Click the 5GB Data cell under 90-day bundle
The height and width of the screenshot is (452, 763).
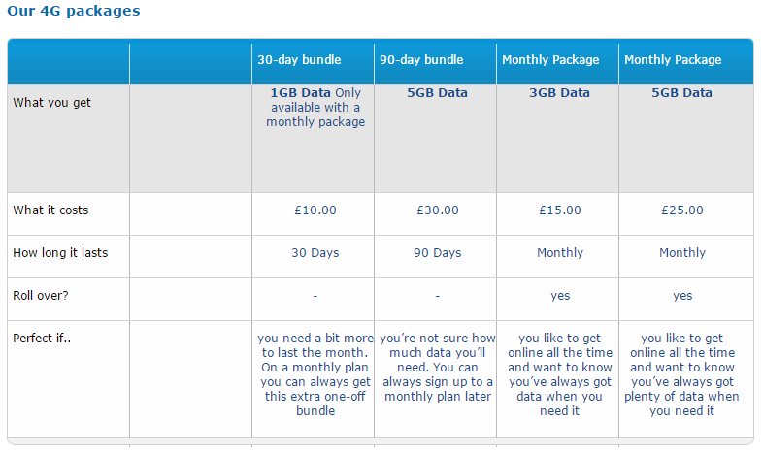point(437,93)
